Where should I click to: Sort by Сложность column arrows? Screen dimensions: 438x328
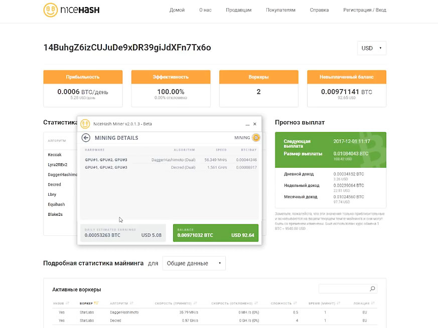tap(295, 303)
